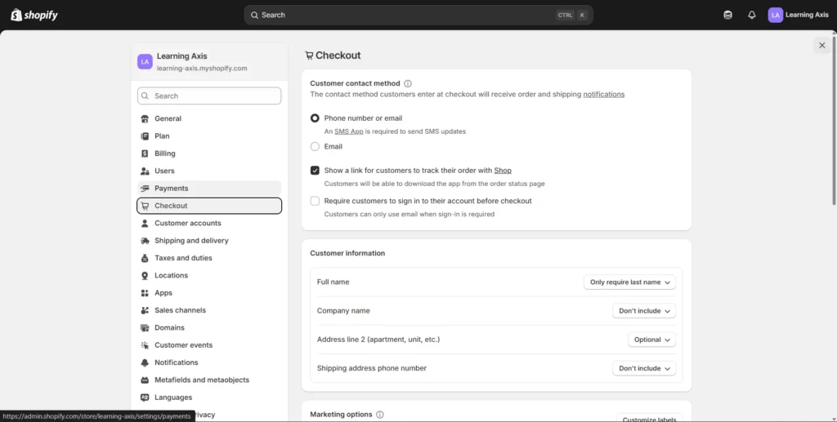Click the page vertical scrollbar
Viewport: 837px width, 422px height.
pyautogui.click(x=834, y=120)
